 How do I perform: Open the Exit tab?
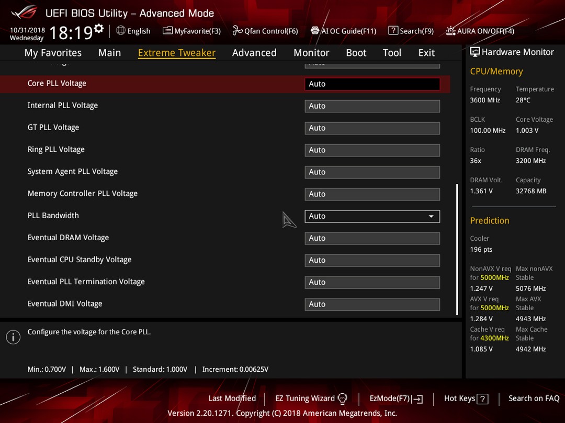click(x=426, y=53)
